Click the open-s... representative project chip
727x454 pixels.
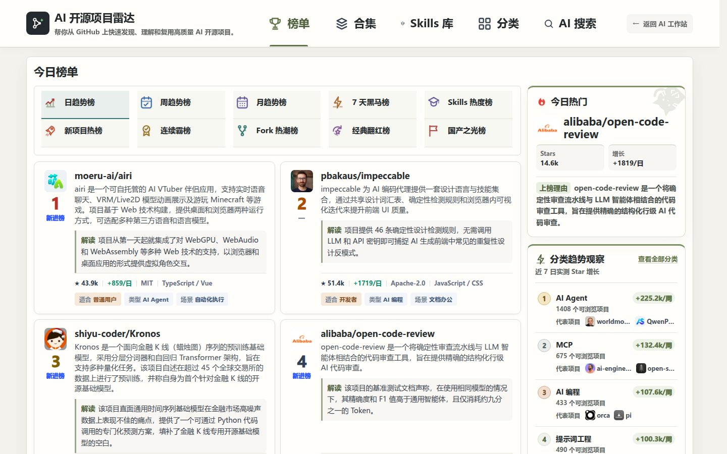coord(655,368)
